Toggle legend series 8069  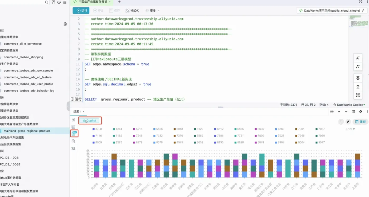click(x=97, y=142)
